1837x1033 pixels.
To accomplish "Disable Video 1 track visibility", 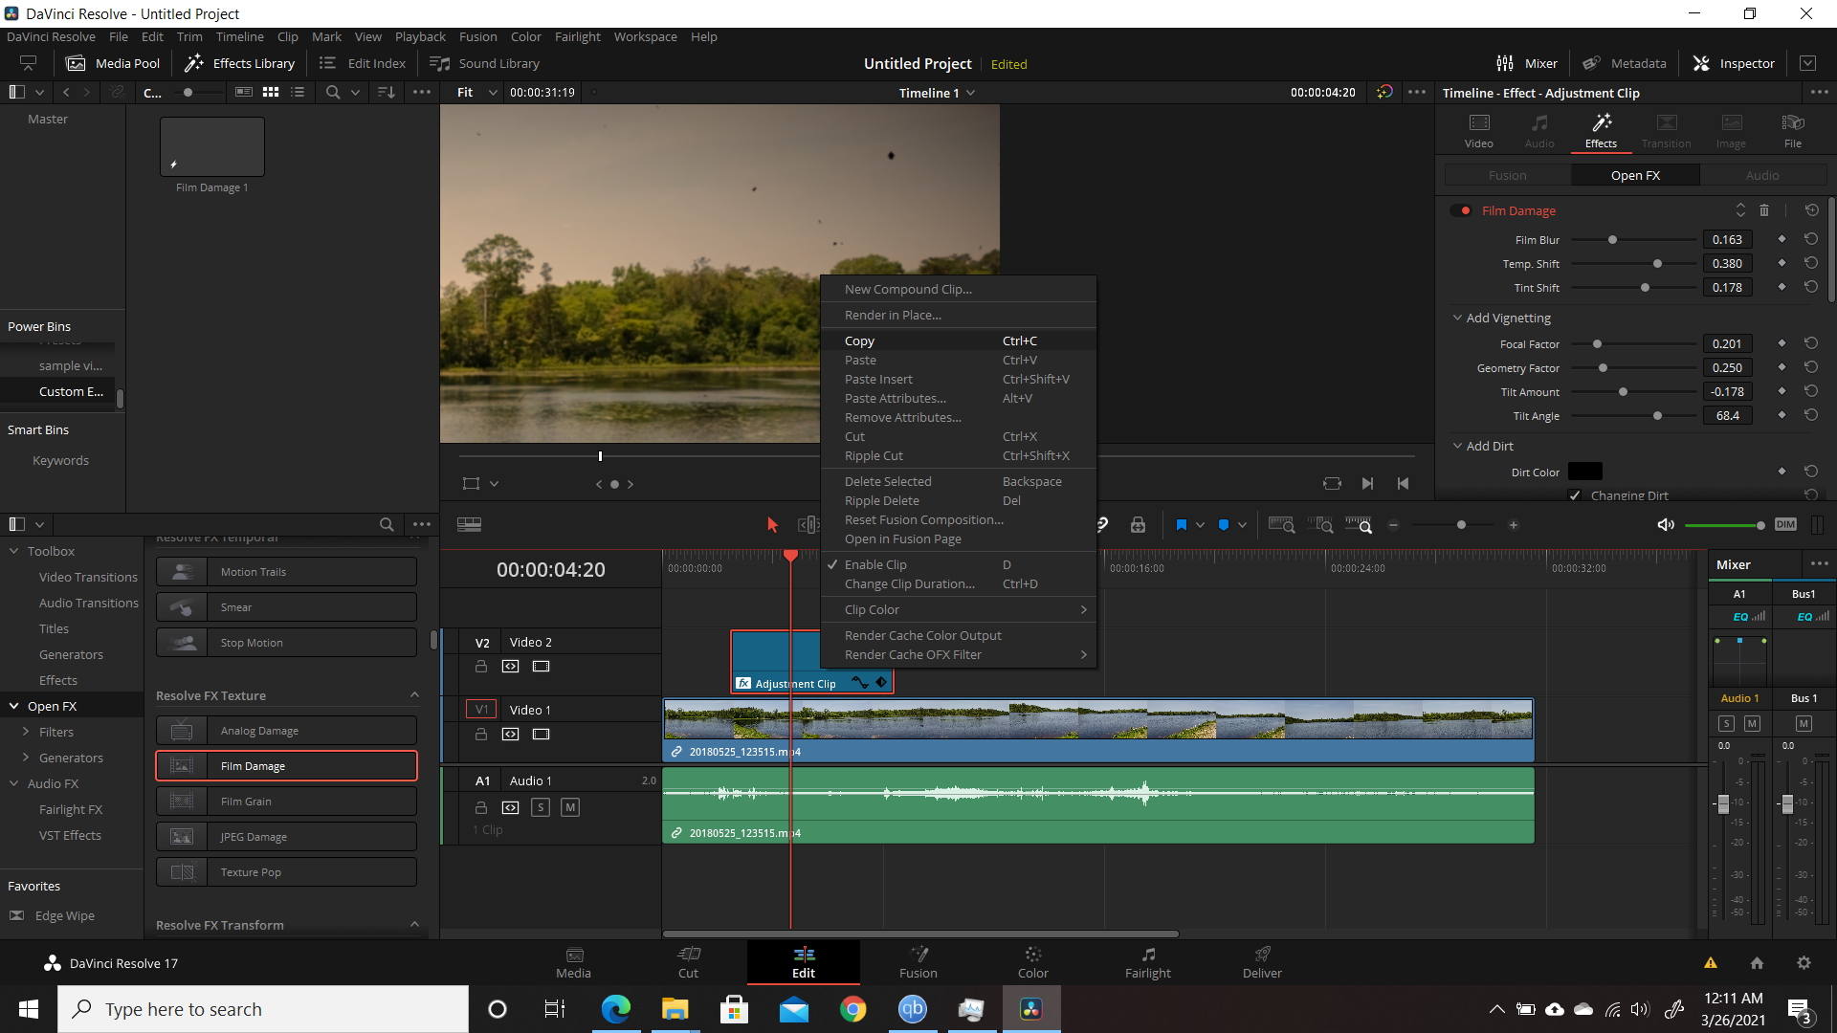I will pyautogui.click(x=541, y=735).
